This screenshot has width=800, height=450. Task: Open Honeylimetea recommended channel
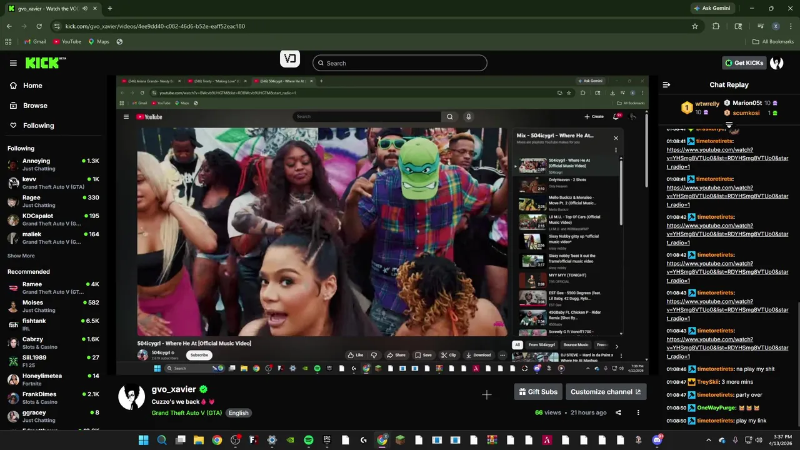[53, 379]
